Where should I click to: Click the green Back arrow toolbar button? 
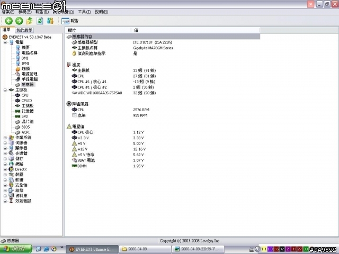coord(9,21)
